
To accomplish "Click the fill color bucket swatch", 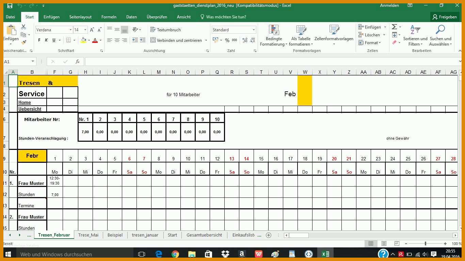I will (83, 40).
